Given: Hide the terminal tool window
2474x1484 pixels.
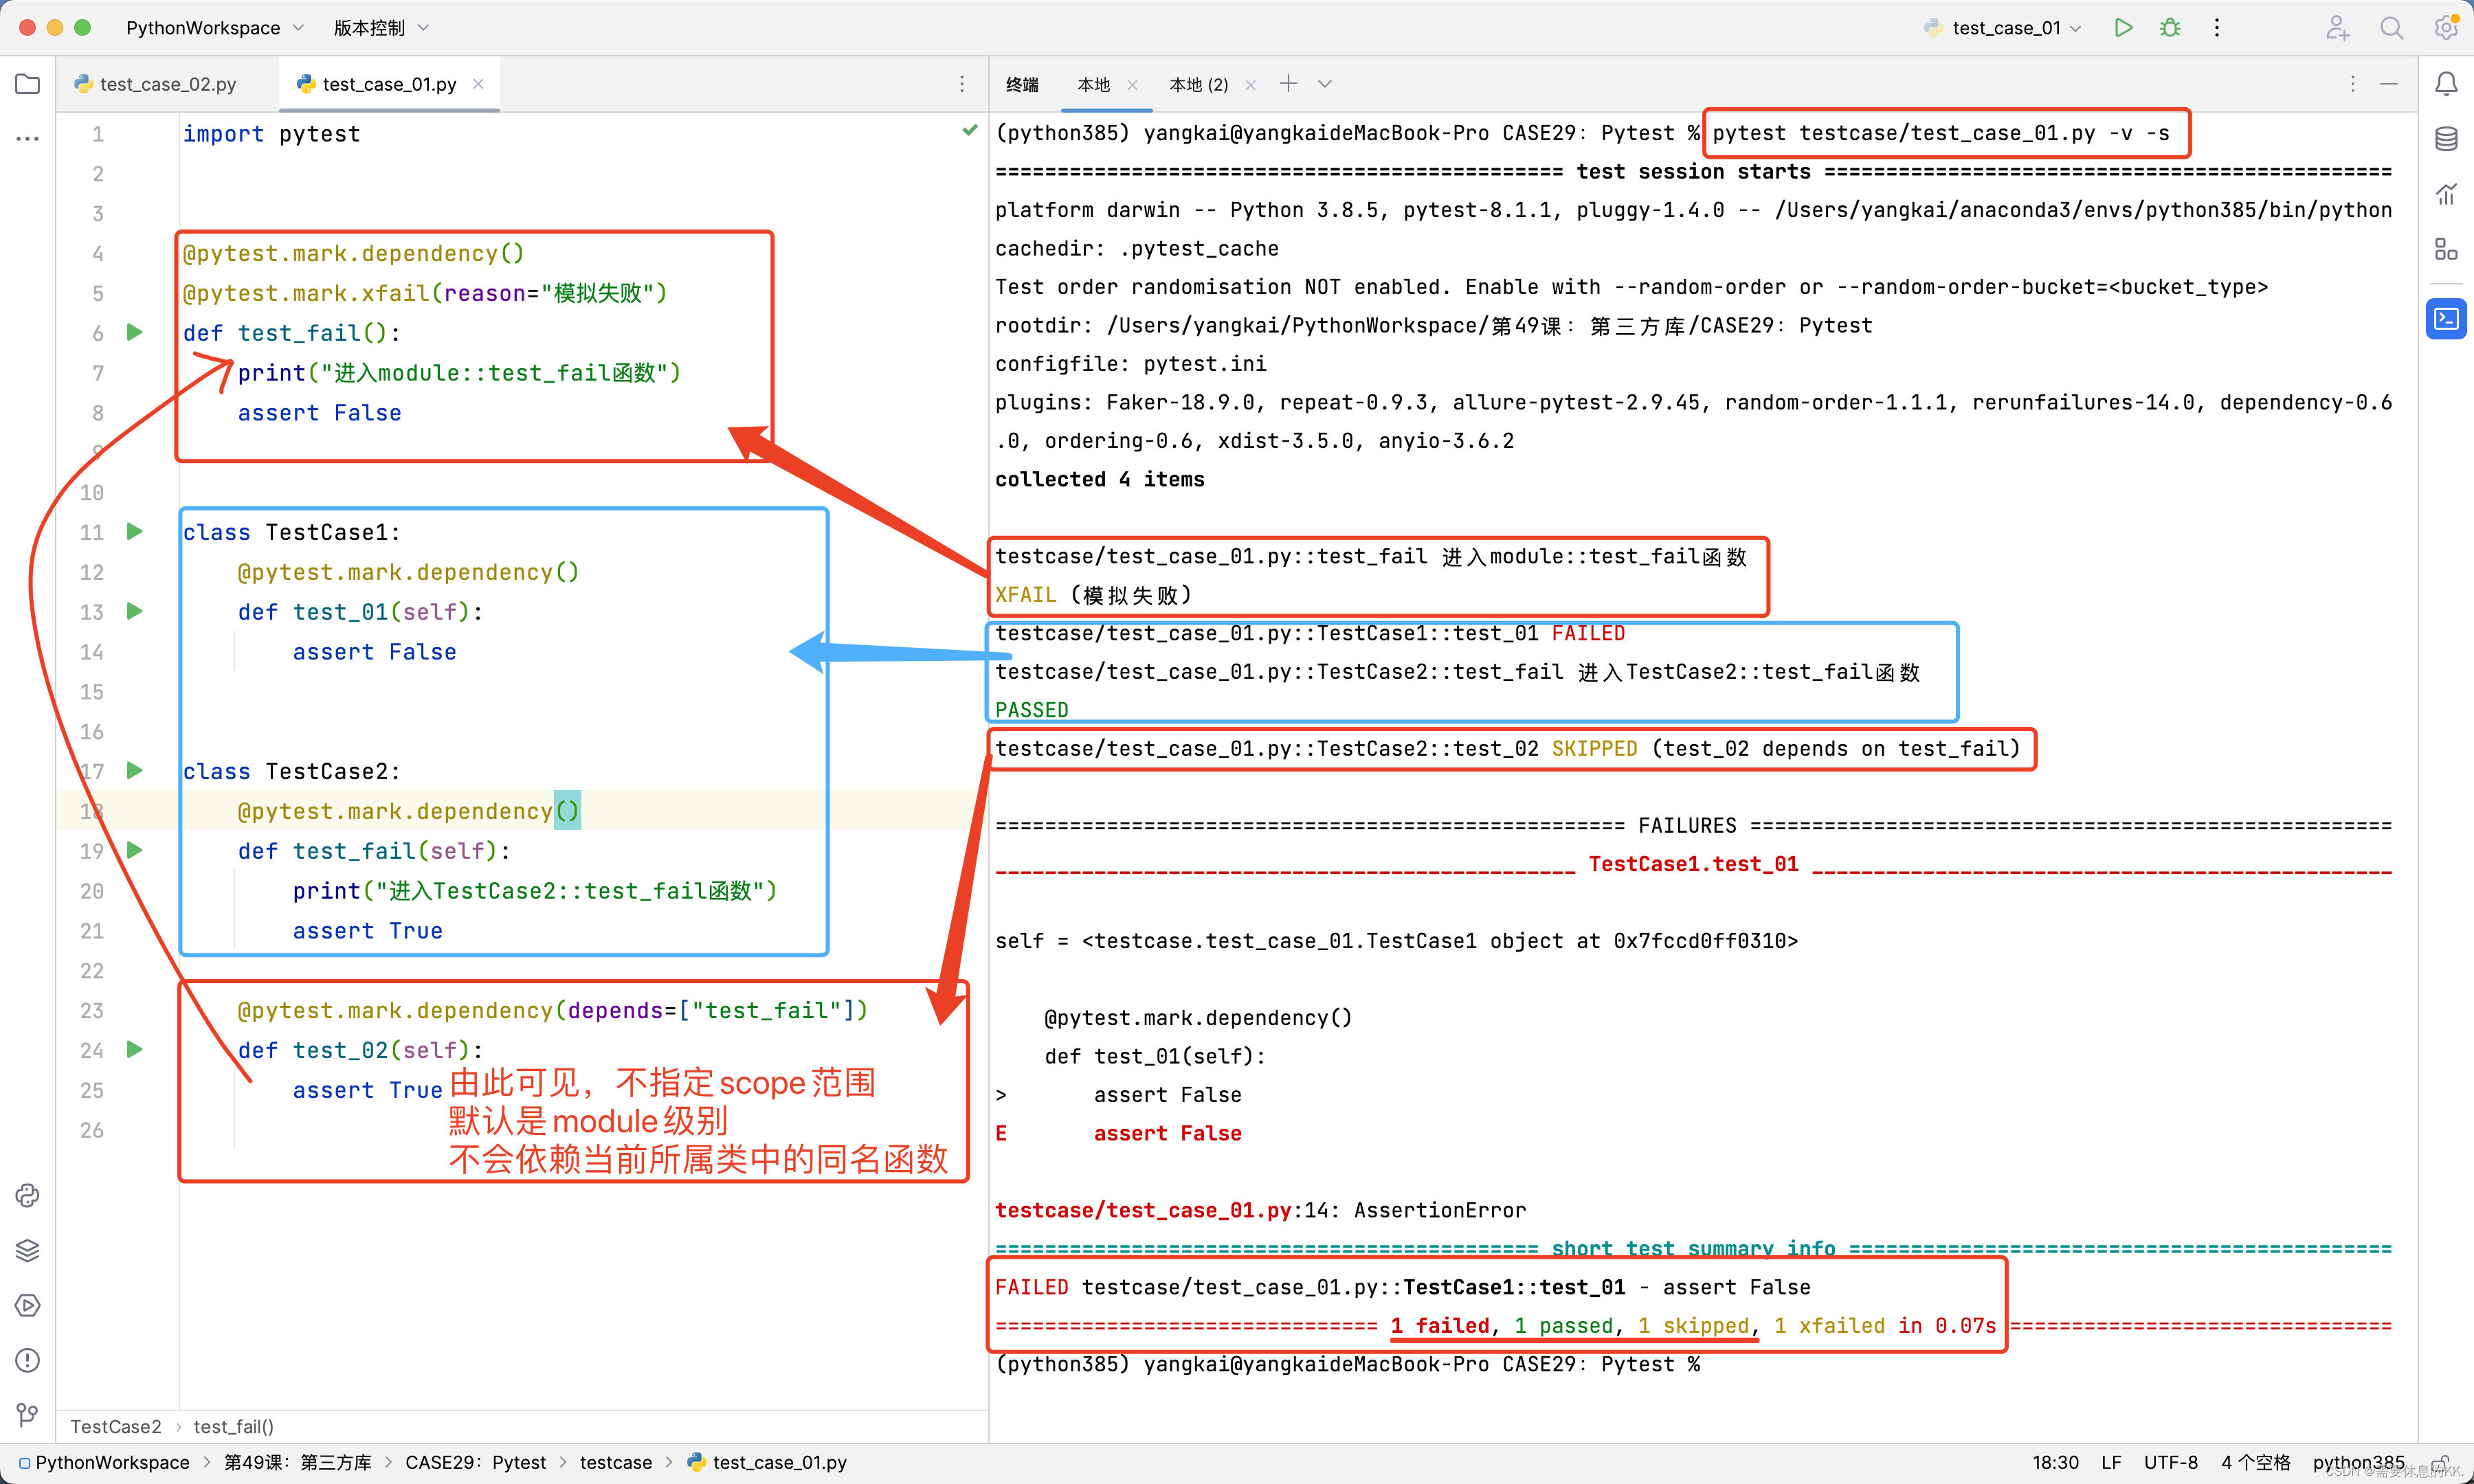Looking at the screenshot, I should click(x=2389, y=84).
